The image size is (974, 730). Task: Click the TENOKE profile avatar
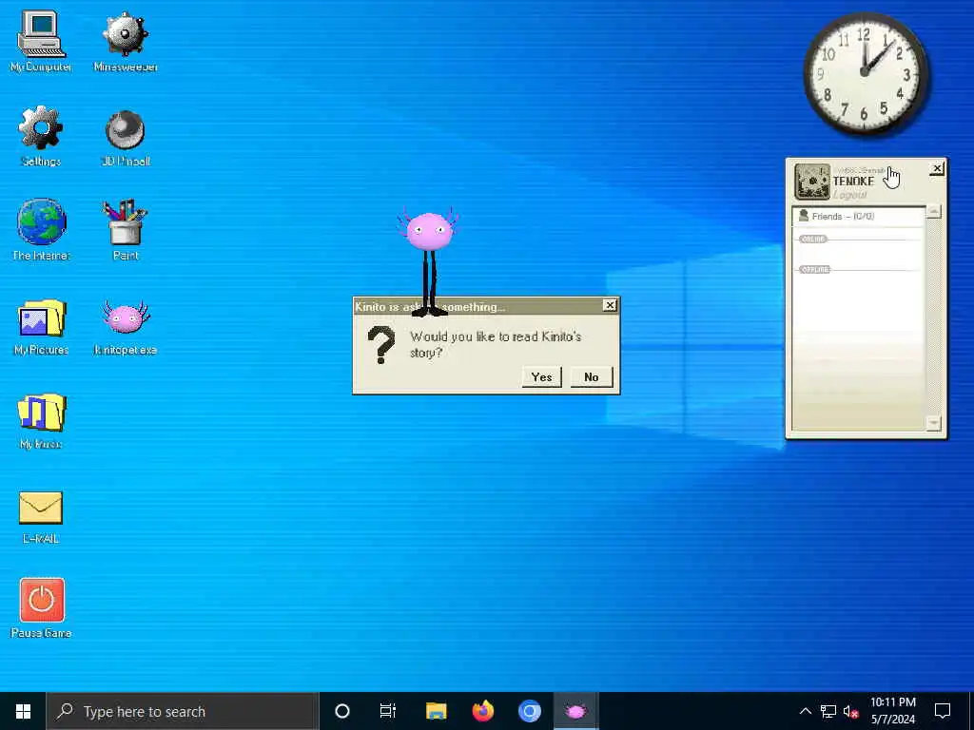(812, 182)
